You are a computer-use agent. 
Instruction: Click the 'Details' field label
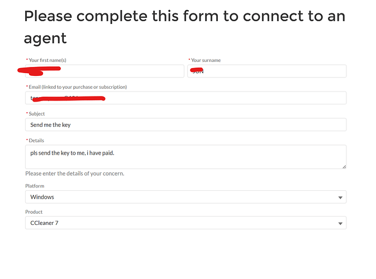tap(36, 141)
